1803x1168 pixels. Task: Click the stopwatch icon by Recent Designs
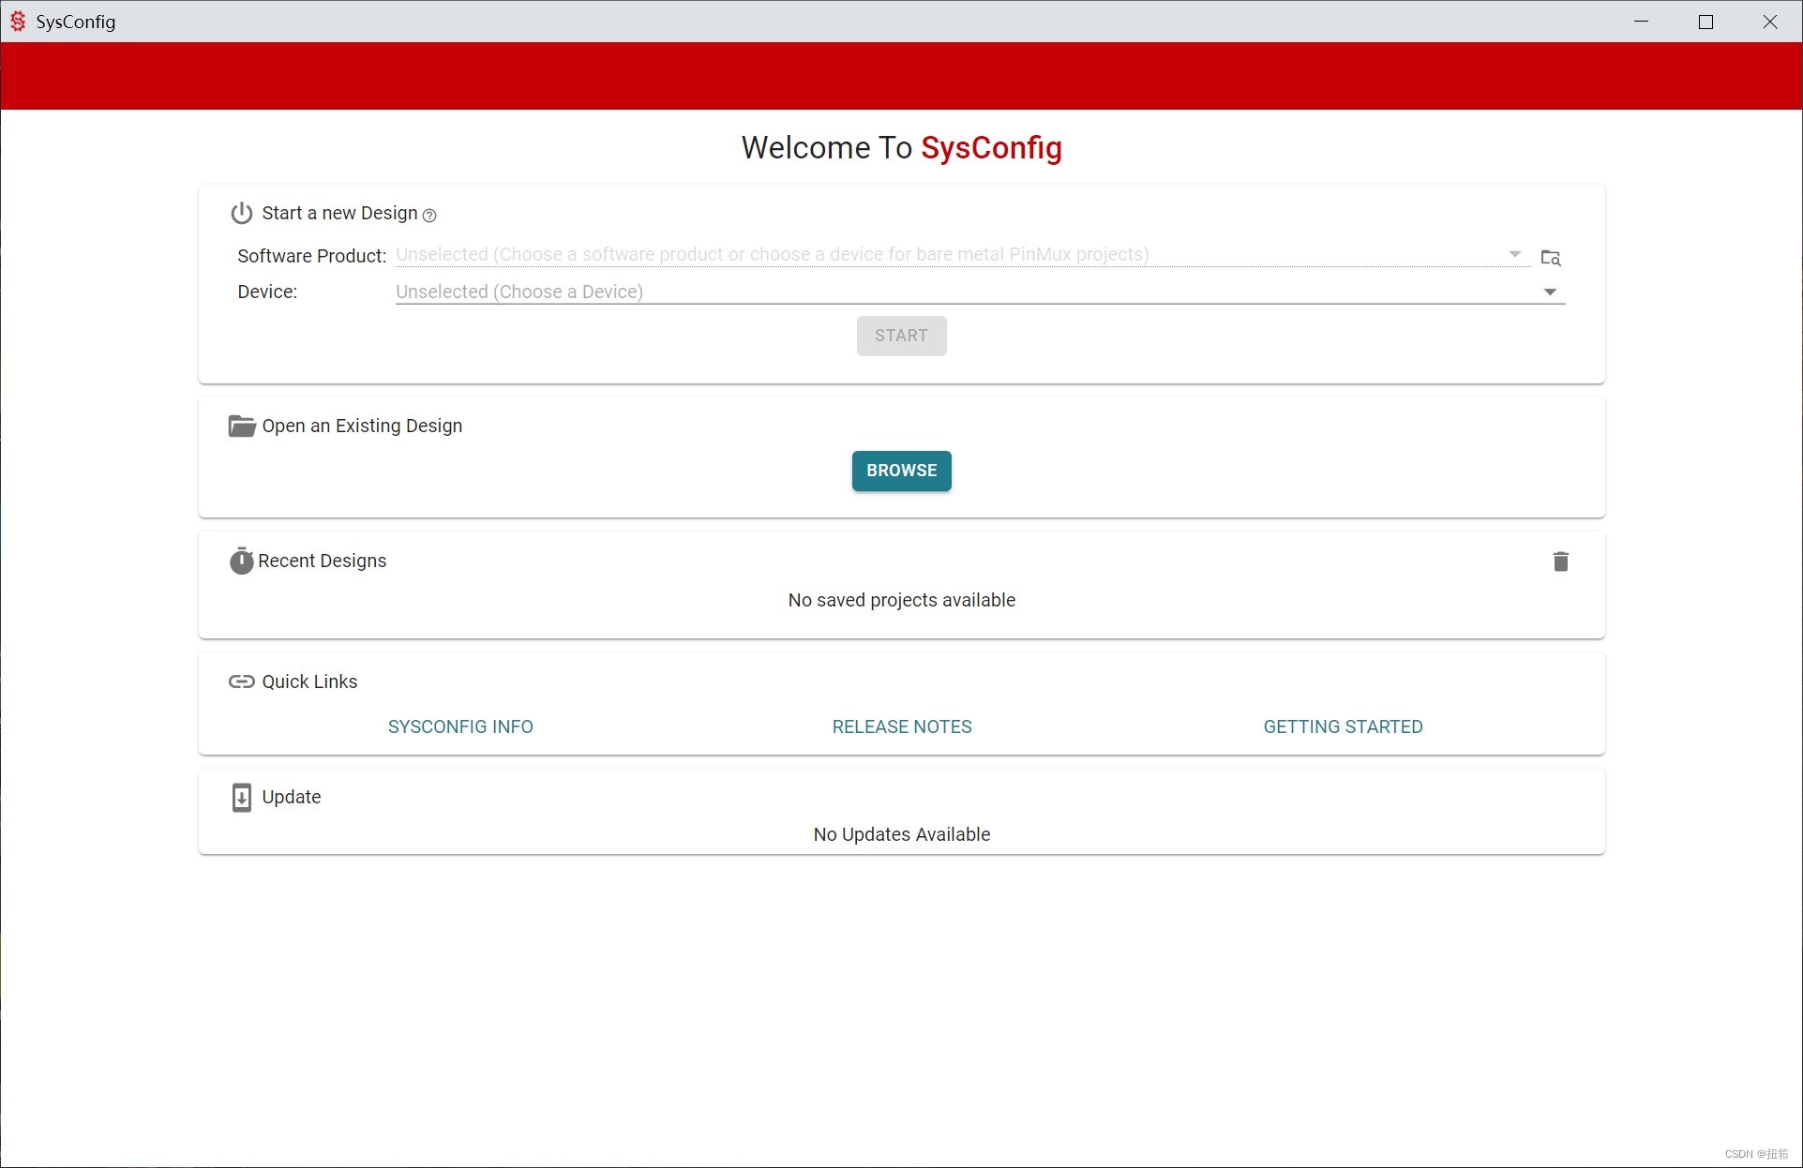241,561
